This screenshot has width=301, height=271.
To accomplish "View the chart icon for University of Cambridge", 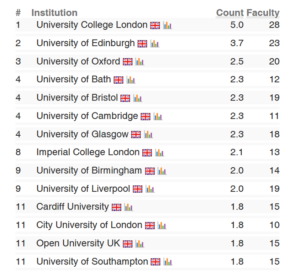I will tap(158, 116).
